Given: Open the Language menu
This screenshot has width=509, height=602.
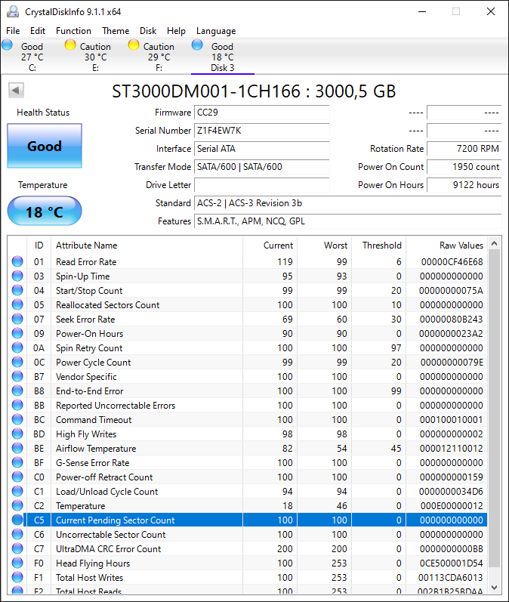Looking at the screenshot, I should pos(216,31).
